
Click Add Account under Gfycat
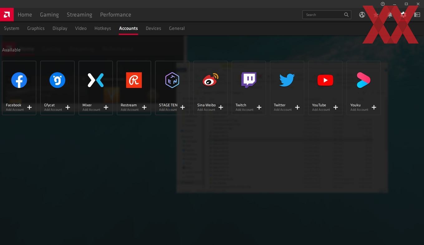coord(53,110)
